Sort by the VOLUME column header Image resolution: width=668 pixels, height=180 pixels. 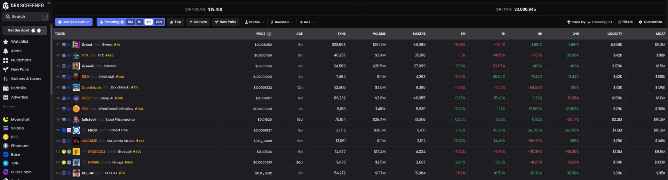coord(379,34)
